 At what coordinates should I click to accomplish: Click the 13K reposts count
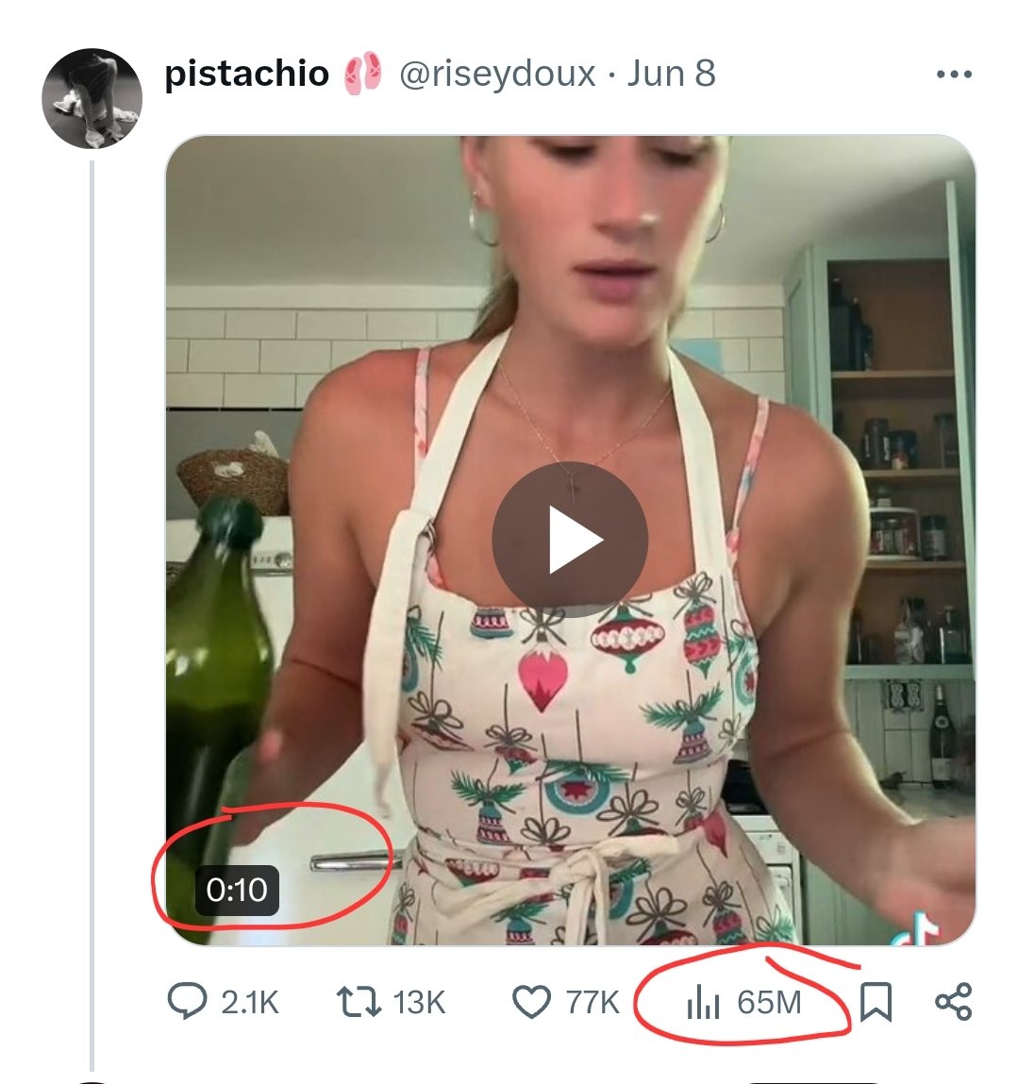tap(419, 1002)
